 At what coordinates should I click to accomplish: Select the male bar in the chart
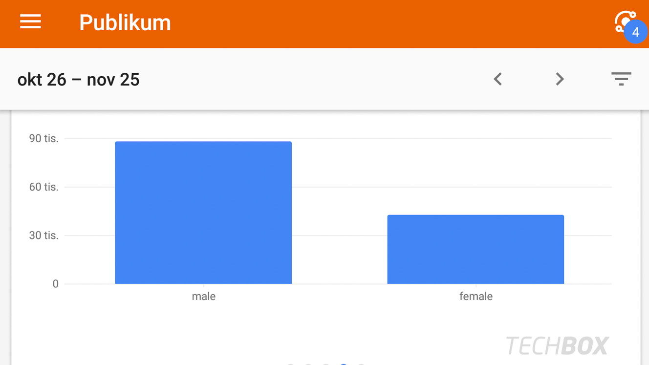point(203,213)
